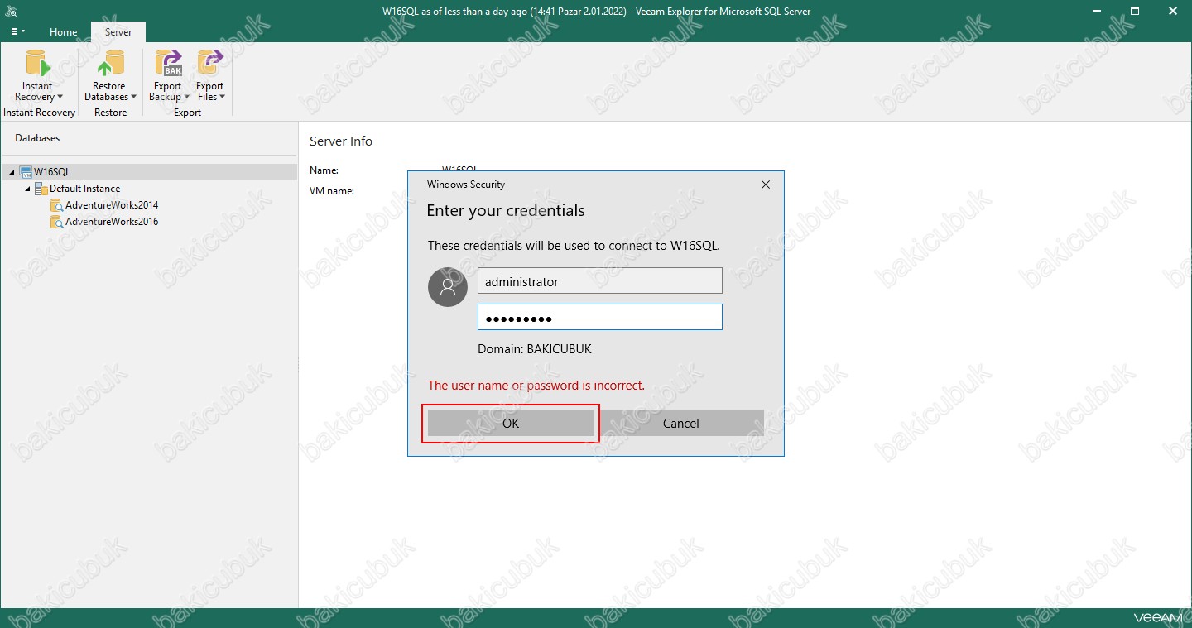Minimize the Veeam Explorer window

[1097, 11]
